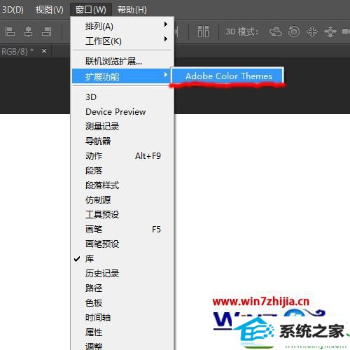This screenshot has height=350, width=350.
Task: Select 联机浏览扩展... menu entry
Action: coord(122,62)
